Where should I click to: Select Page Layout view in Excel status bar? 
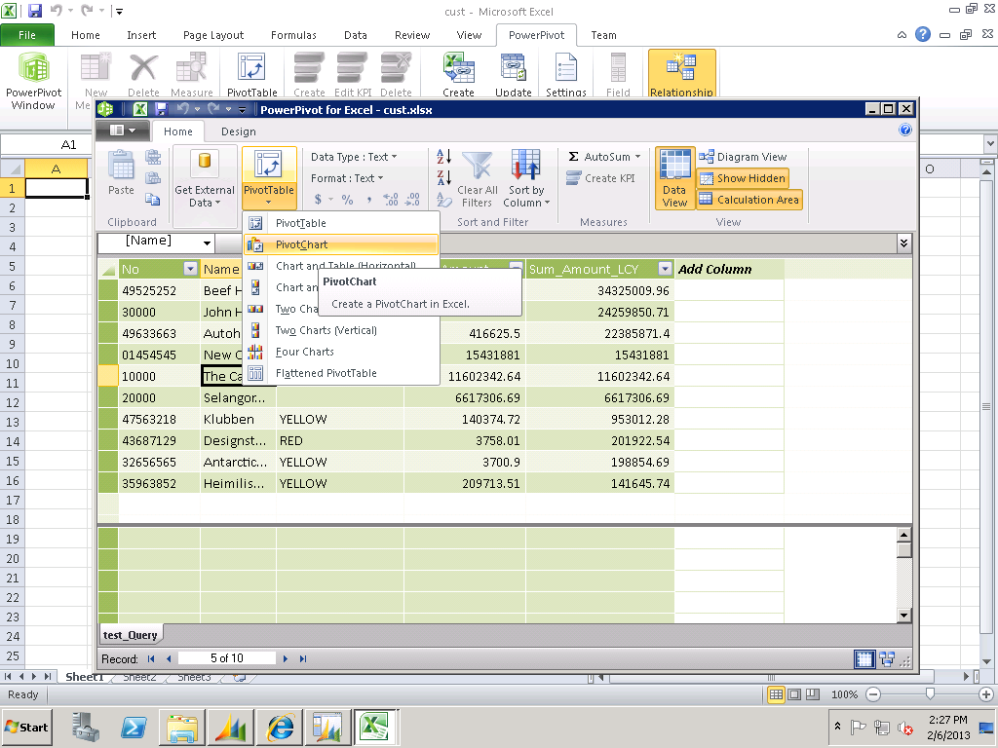[794, 694]
